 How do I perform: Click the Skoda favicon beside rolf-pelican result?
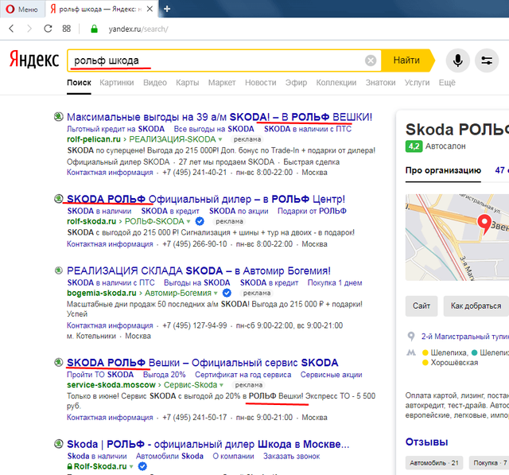pos(58,116)
